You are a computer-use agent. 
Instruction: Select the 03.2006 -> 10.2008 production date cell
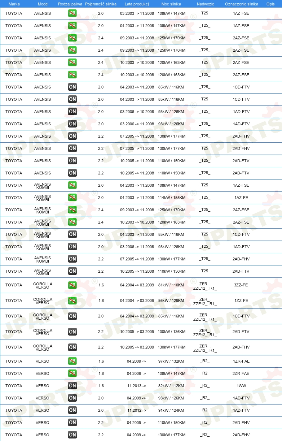[x=137, y=112]
